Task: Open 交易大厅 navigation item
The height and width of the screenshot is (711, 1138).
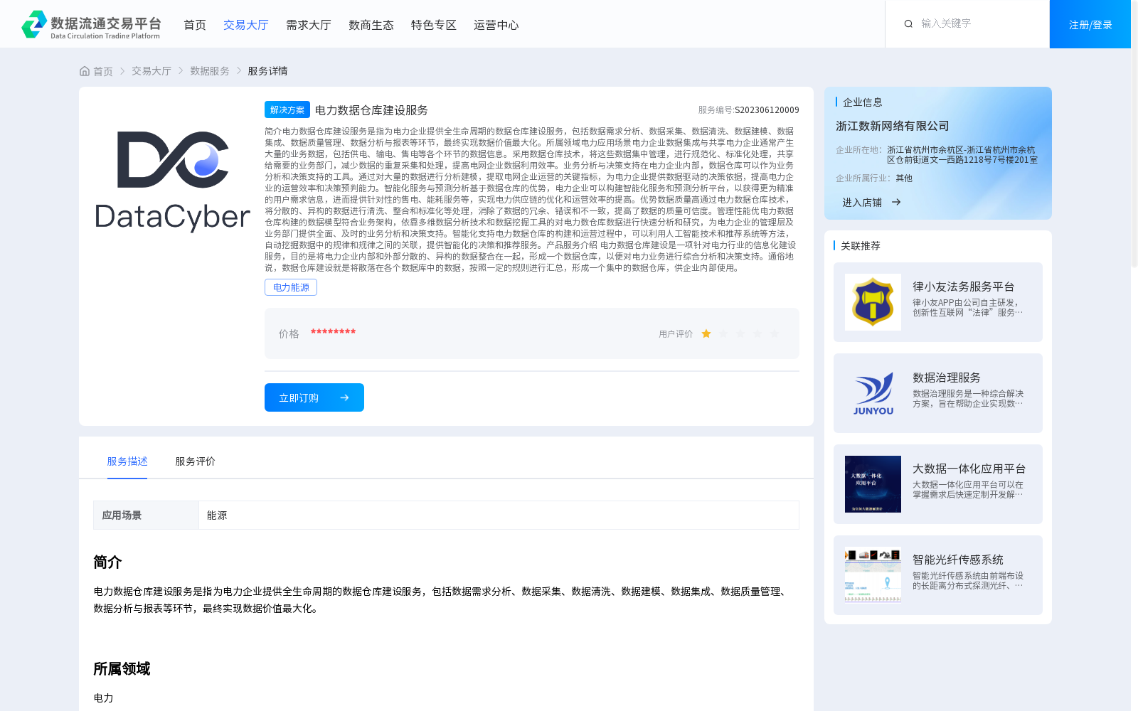Action: (246, 25)
